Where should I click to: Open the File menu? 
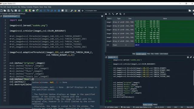2,7
